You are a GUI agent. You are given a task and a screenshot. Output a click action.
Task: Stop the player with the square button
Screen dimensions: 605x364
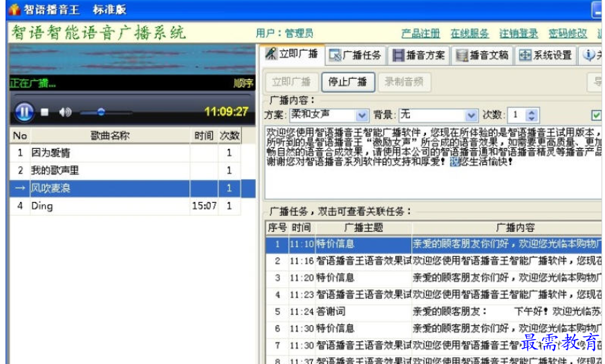(45, 112)
